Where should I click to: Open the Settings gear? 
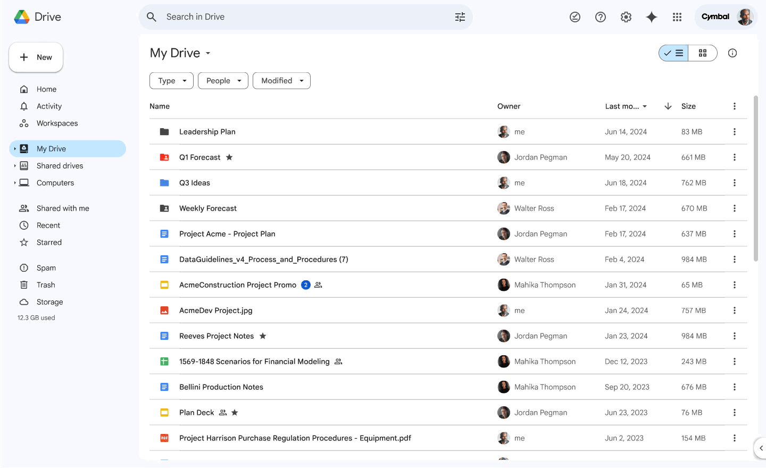click(x=626, y=17)
